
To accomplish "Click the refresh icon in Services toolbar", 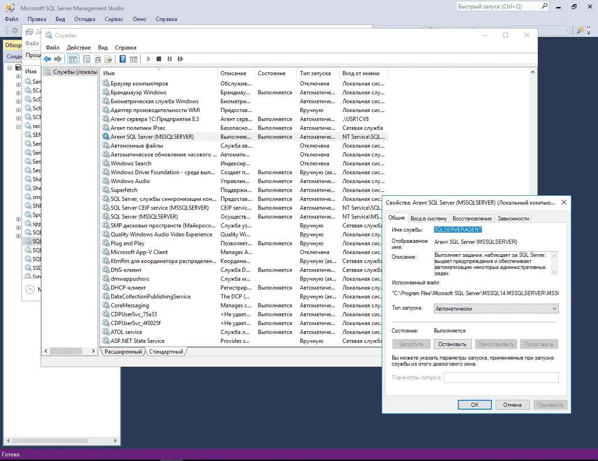I will point(98,59).
